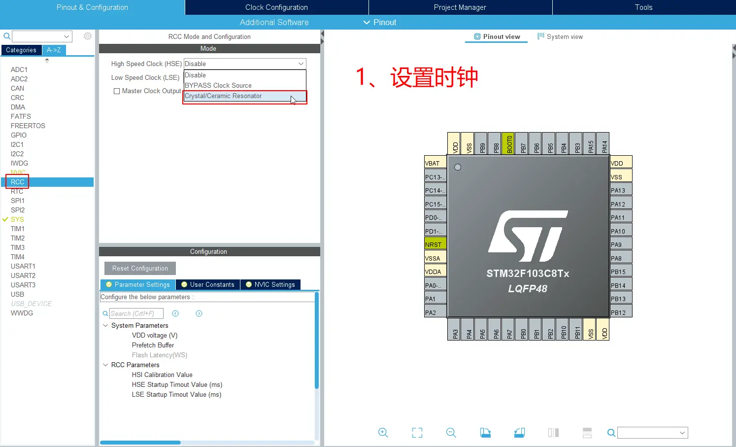This screenshot has height=447, width=736.
Task: Select the NRST pin on the chip
Action: click(435, 244)
